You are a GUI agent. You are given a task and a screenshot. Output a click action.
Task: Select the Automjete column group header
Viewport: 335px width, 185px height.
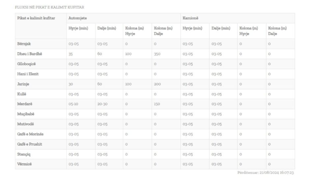(x=78, y=18)
